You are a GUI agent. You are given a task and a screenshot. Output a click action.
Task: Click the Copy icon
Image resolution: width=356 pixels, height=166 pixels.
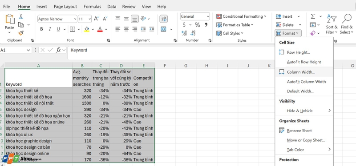(21, 25)
